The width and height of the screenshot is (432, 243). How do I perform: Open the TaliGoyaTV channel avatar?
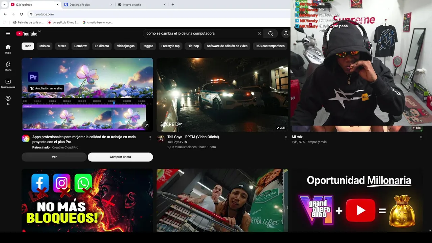[x=161, y=139]
